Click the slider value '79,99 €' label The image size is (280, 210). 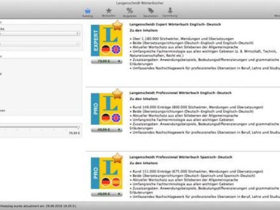click(74, 133)
